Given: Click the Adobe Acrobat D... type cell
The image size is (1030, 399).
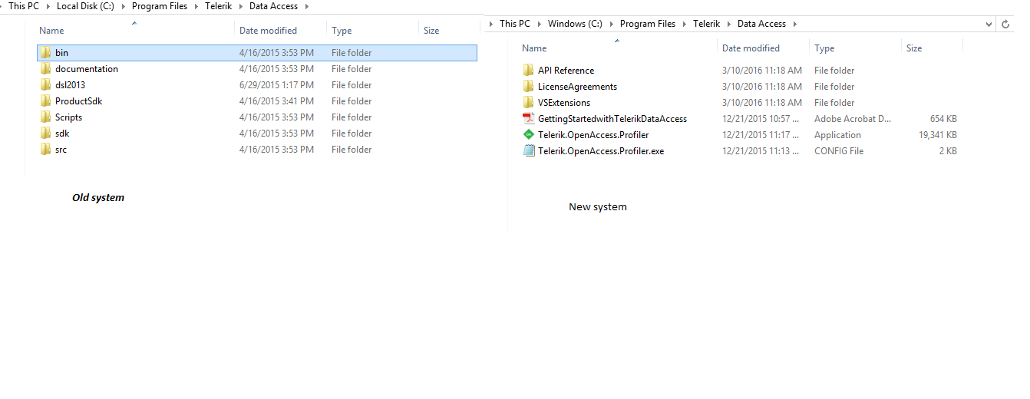Looking at the screenshot, I should coord(853,119).
